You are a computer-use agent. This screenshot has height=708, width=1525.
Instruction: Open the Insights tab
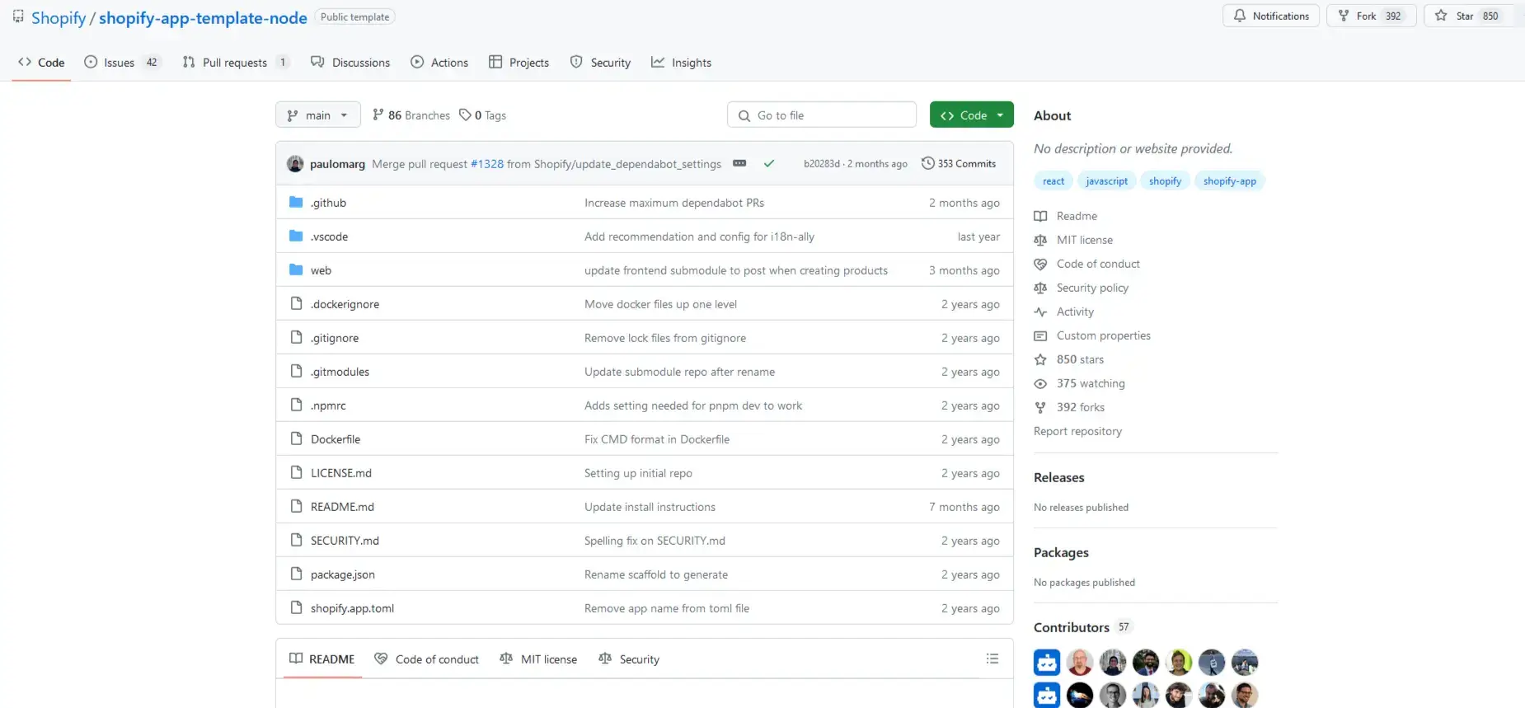pos(681,62)
